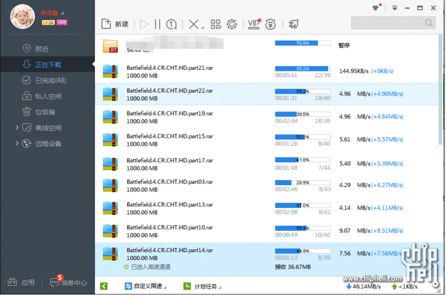446x295 pixels.
Task: Click the +4.90MB/s boost speed text
Action: coord(387,94)
